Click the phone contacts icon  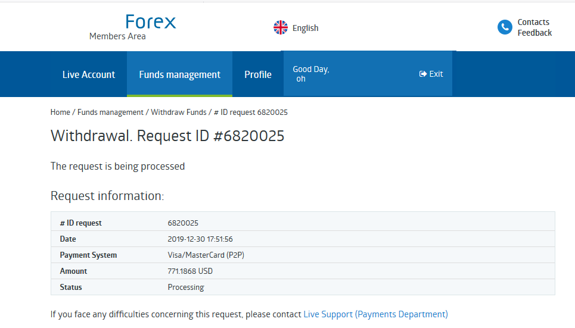(505, 27)
